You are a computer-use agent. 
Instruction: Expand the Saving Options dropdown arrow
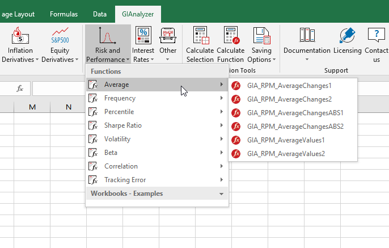274,60
